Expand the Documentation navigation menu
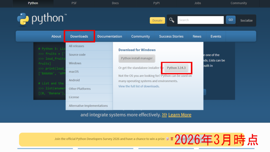270x152 pixels. coord(109,36)
